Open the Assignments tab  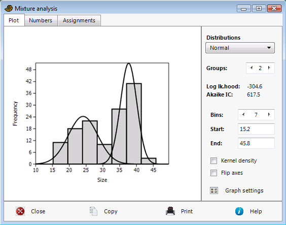pyautogui.click(x=79, y=20)
